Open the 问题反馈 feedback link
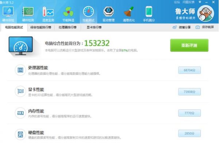219x145 pixels. [188, 2]
